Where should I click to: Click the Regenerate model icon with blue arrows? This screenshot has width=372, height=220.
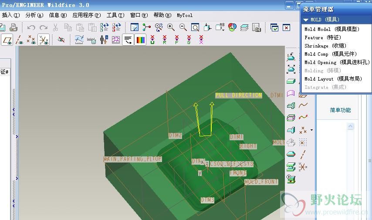coord(104,27)
